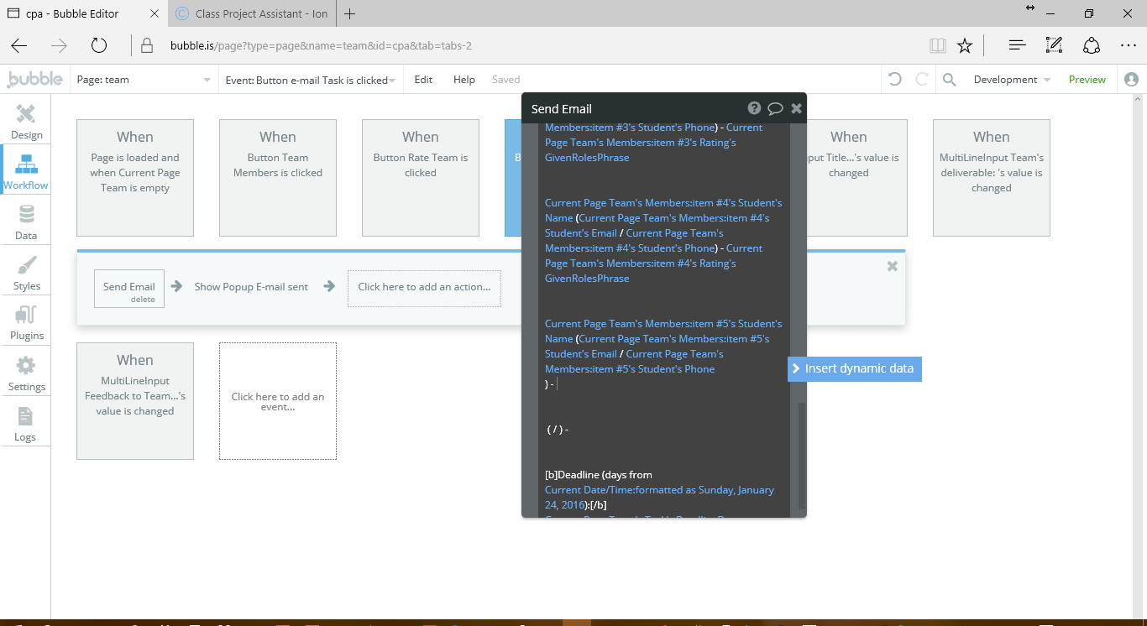Open the Workflow tab in sidebar

(26, 171)
